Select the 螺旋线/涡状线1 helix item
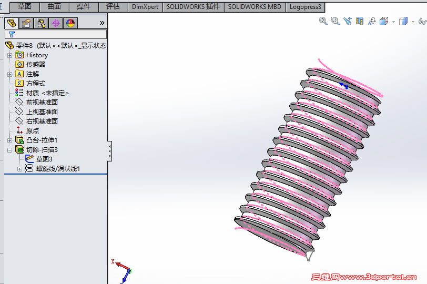This screenshot has height=284, width=427. click(x=58, y=169)
